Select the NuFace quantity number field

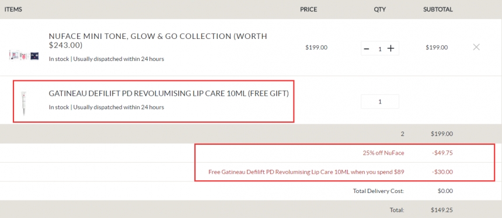click(x=380, y=49)
